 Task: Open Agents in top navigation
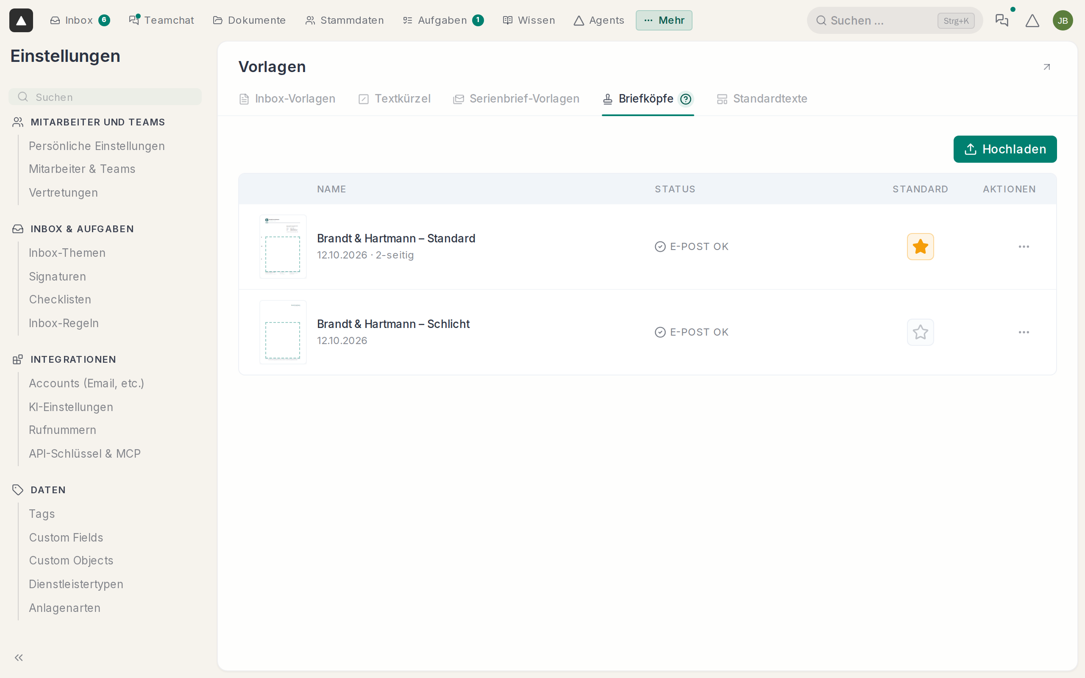coord(599,20)
